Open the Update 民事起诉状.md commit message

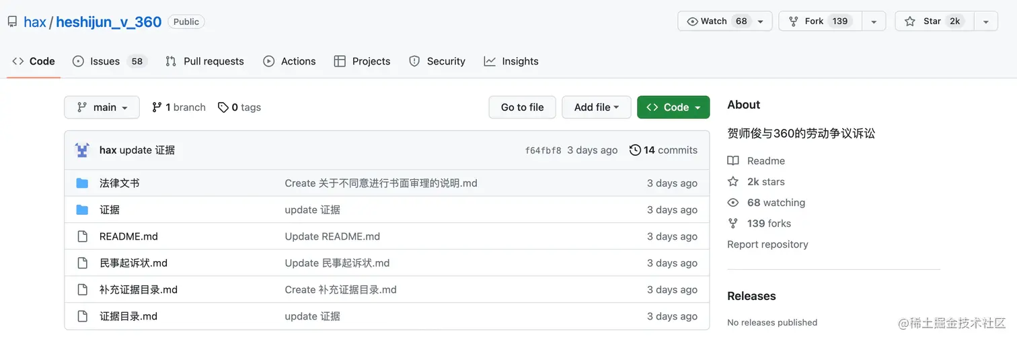(337, 263)
